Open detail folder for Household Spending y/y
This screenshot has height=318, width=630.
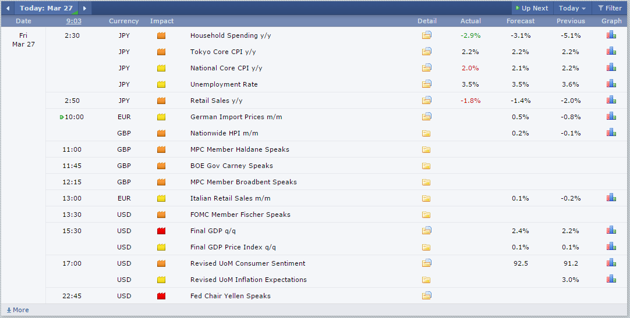pos(426,35)
